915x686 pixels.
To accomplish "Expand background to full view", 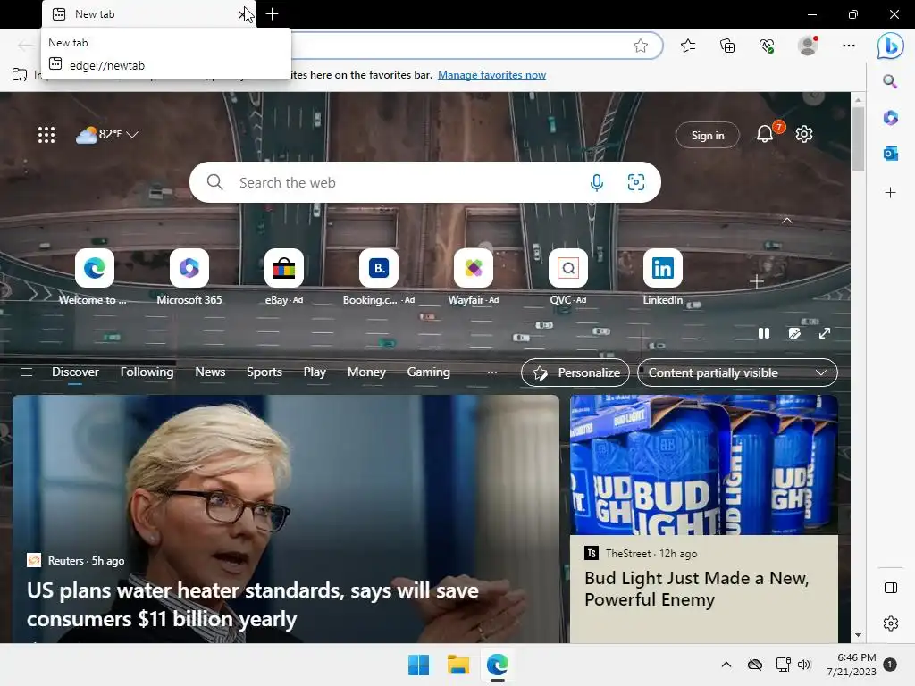I will [x=825, y=333].
